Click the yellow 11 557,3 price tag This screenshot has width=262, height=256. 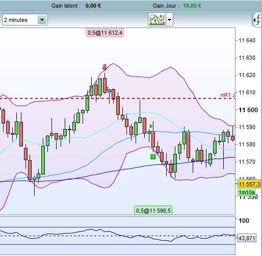(x=249, y=184)
